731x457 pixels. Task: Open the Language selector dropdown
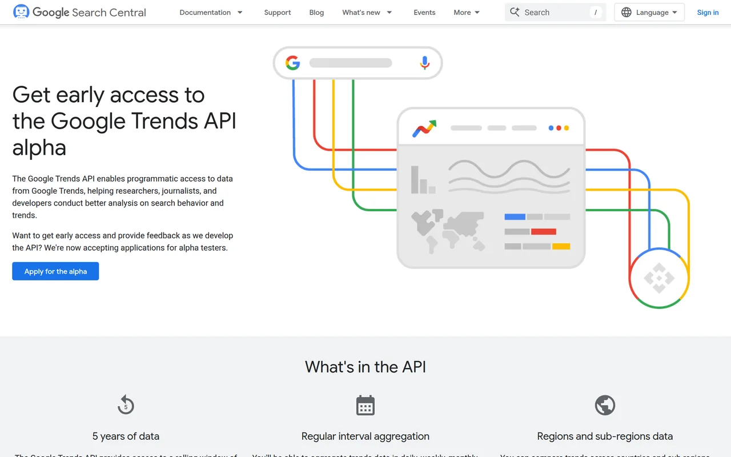tap(649, 12)
